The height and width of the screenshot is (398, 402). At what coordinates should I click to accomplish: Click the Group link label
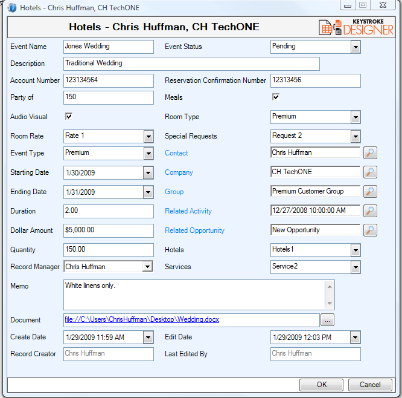coord(174,192)
